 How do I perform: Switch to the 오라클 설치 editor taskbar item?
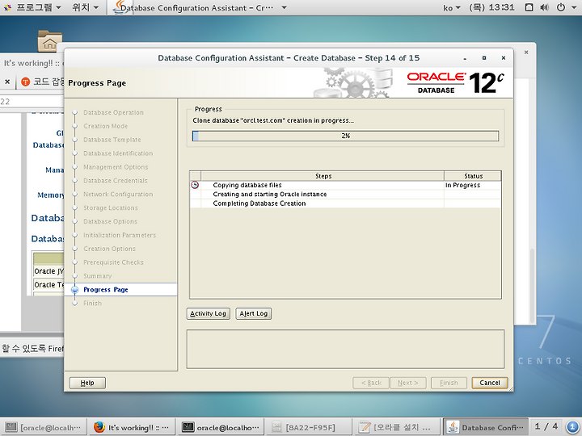click(x=397, y=427)
